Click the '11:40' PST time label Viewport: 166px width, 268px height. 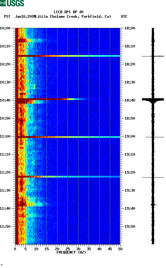click(5, 208)
